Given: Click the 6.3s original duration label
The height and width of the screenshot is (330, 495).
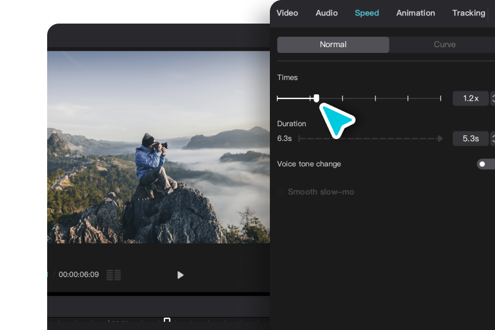Looking at the screenshot, I should (x=284, y=138).
